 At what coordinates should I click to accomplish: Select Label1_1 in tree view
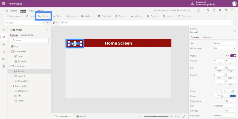tap(21, 76)
